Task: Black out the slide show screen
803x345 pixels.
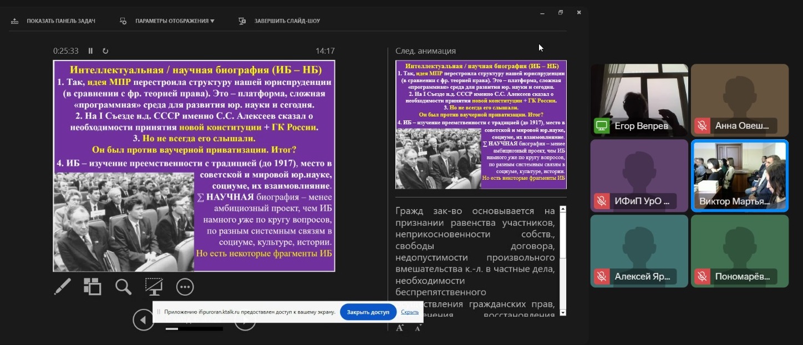Action: point(154,286)
